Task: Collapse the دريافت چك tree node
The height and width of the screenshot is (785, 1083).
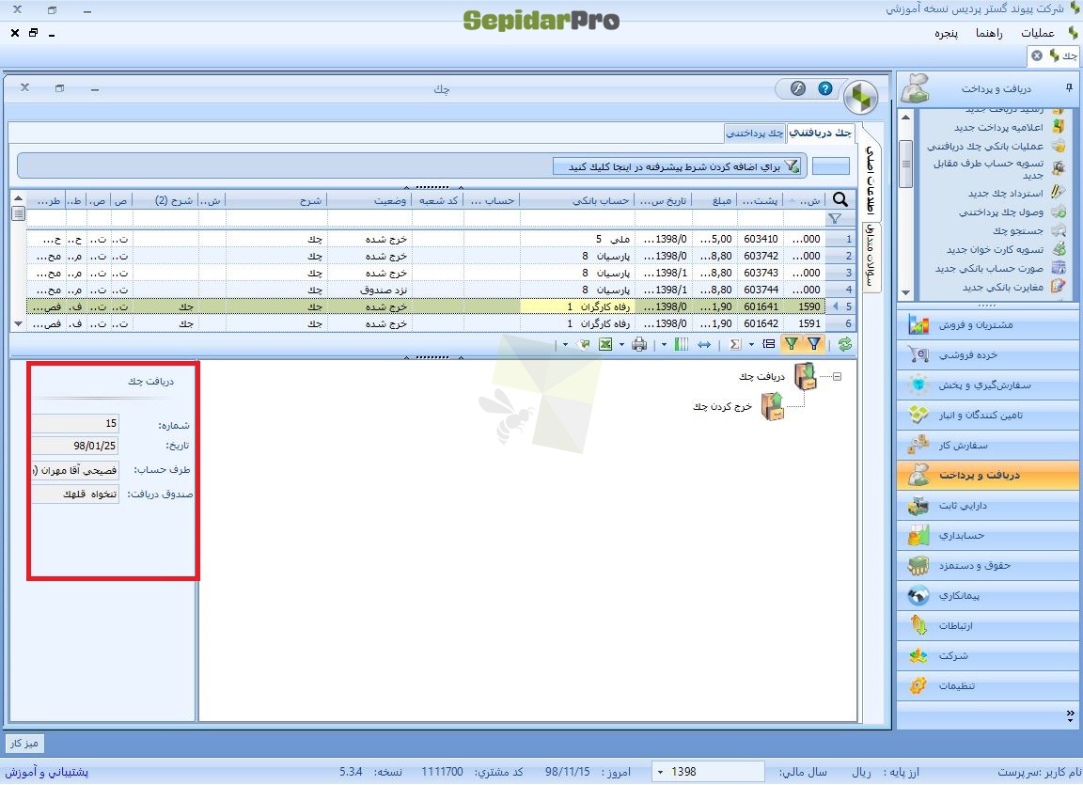Action: pyautogui.click(x=837, y=377)
